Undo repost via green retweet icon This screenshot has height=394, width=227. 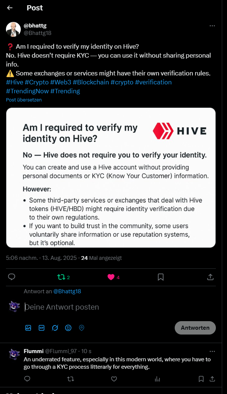(61, 277)
